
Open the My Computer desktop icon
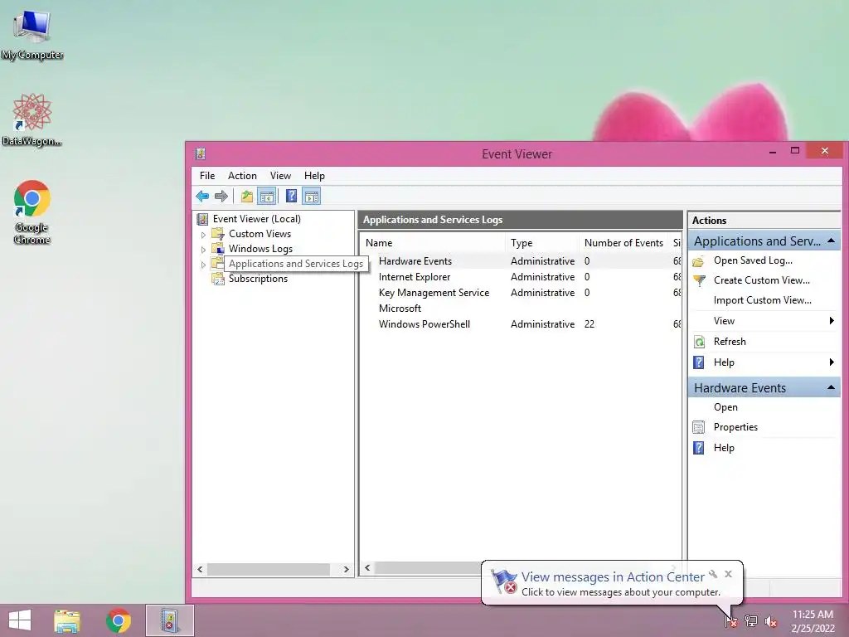tap(32, 34)
